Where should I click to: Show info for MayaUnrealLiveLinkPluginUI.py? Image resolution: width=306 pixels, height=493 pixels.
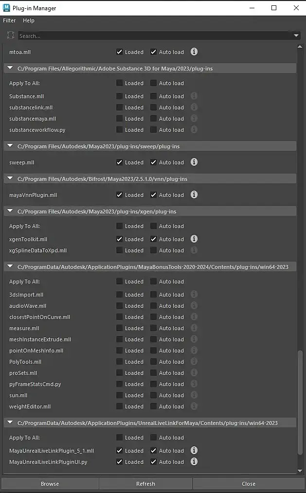(194, 461)
